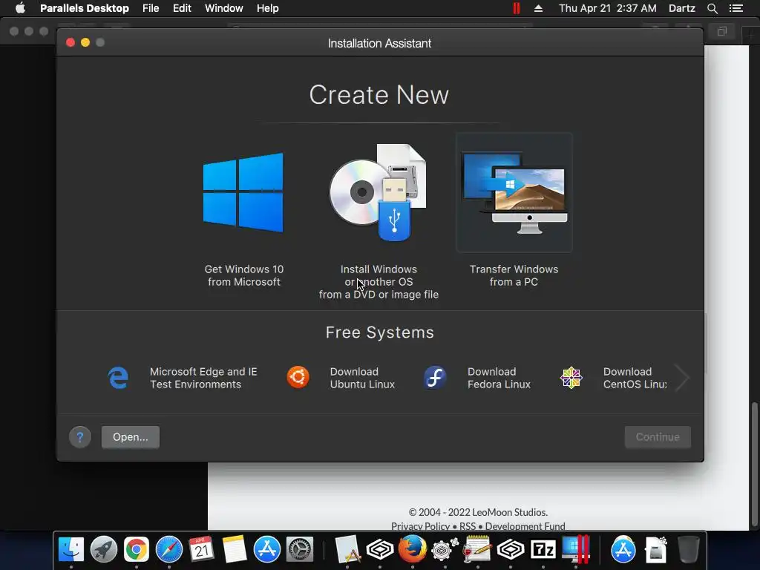Click Development Fund link in background page
Image resolution: width=760 pixels, height=570 pixels.
point(525,526)
